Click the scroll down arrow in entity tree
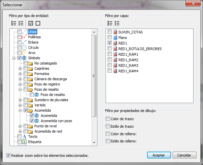Screen dimensions: 203x165 coord(94,143)
